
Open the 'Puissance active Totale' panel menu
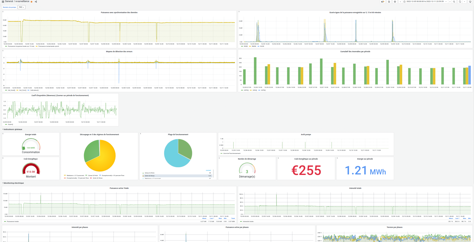[119, 188]
